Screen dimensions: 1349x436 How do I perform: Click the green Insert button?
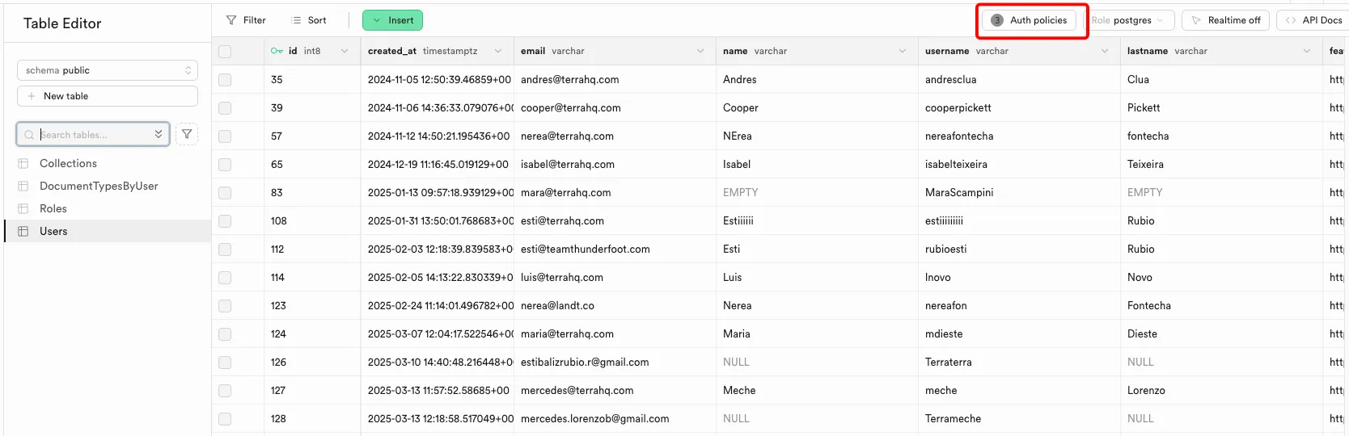click(392, 20)
